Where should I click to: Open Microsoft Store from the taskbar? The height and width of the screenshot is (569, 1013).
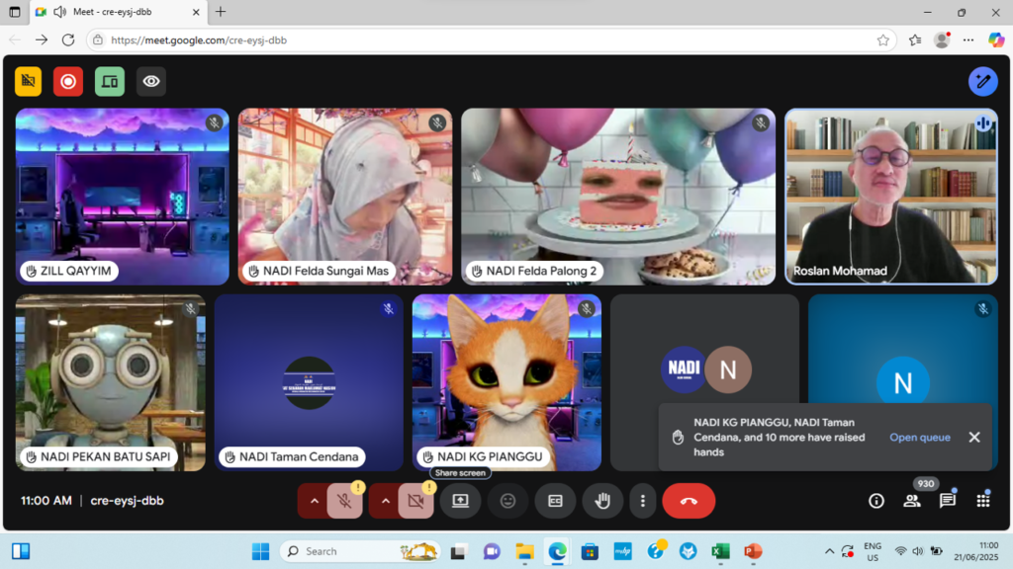(x=590, y=551)
